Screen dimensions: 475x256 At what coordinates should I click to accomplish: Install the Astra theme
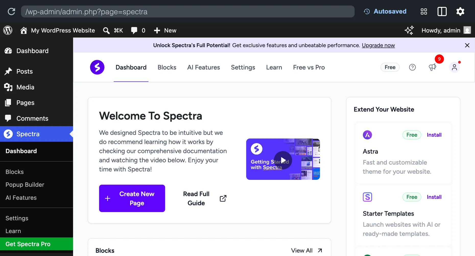pos(434,135)
